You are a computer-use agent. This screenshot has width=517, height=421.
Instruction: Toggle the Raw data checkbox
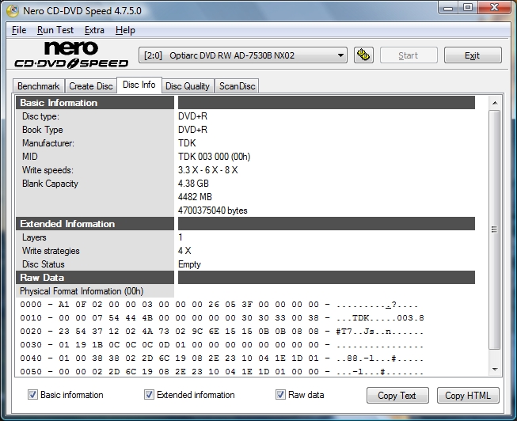280,395
